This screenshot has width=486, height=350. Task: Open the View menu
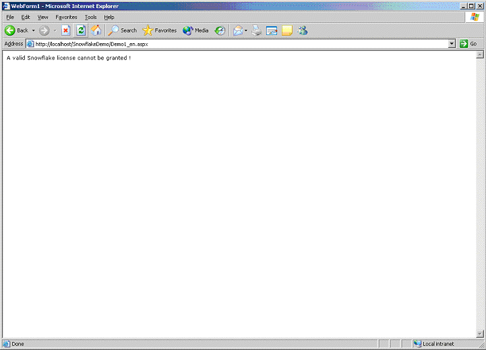[42, 17]
